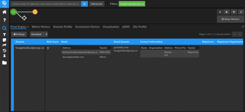The height and width of the screenshot is (112, 245).
Task: Open the history clock icon in sidebar
Action: (5, 51)
